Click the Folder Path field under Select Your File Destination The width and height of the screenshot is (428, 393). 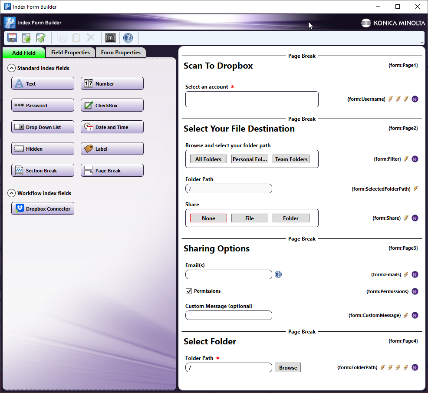tap(228, 188)
